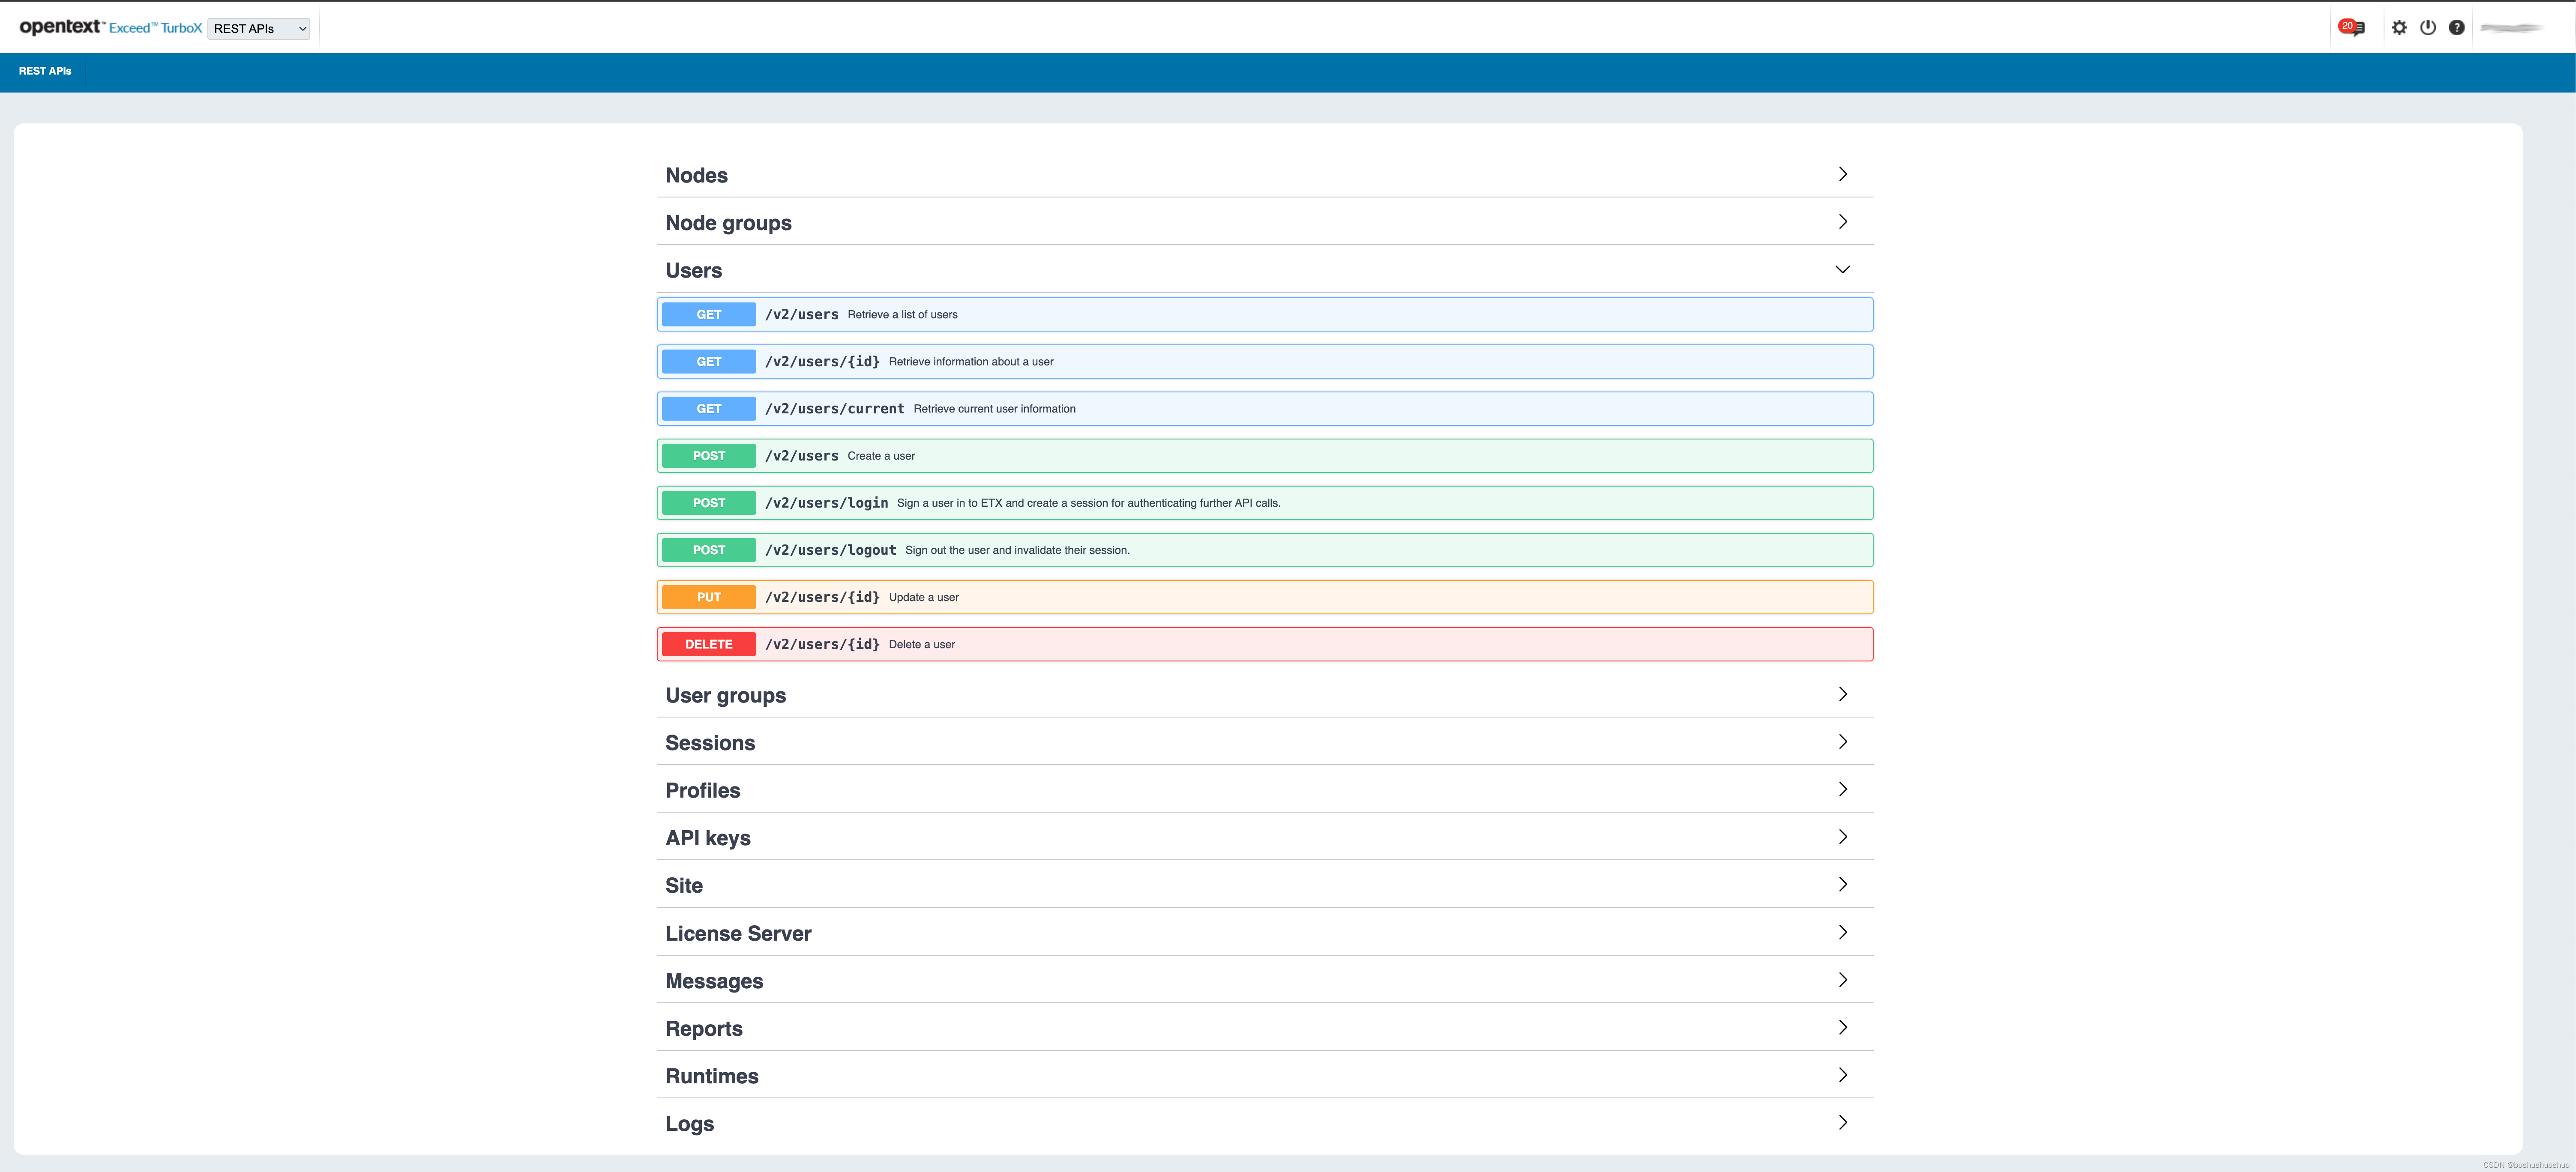Open POST /v2/users/logout endpoint

(x=1264, y=550)
